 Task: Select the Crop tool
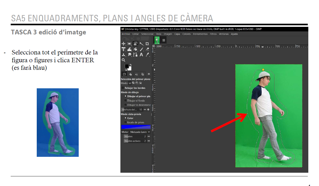tap(147, 44)
